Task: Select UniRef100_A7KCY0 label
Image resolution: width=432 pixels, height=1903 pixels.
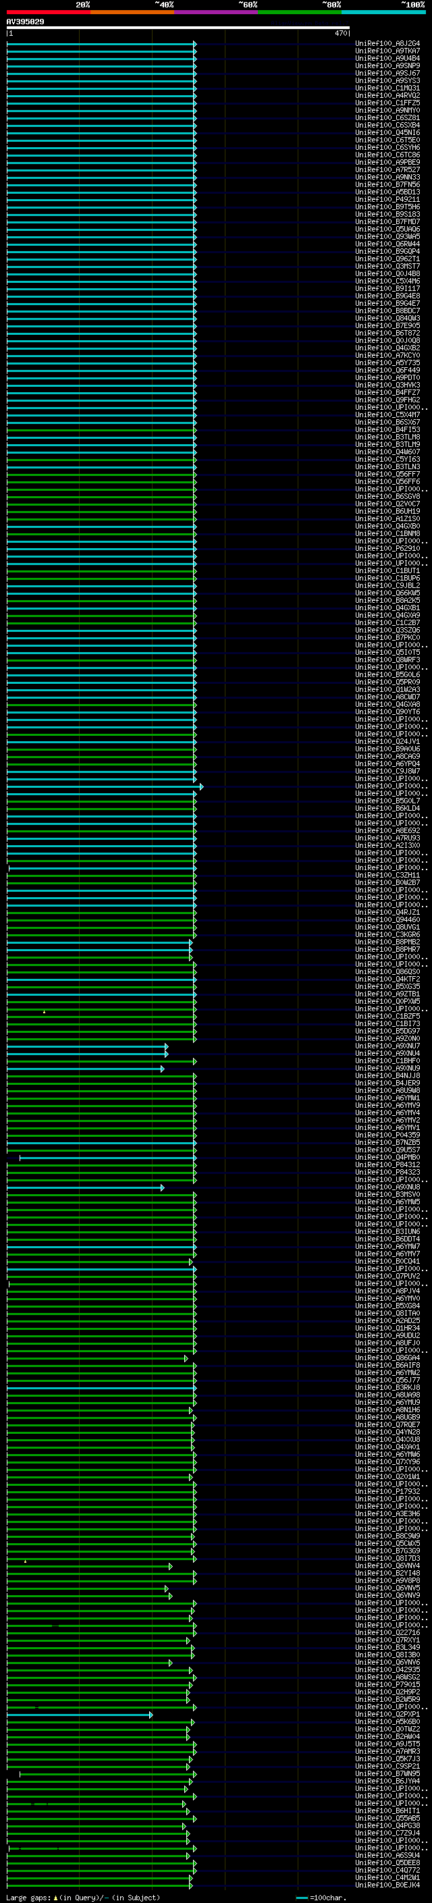Action: pyautogui.click(x=387, y=355)
